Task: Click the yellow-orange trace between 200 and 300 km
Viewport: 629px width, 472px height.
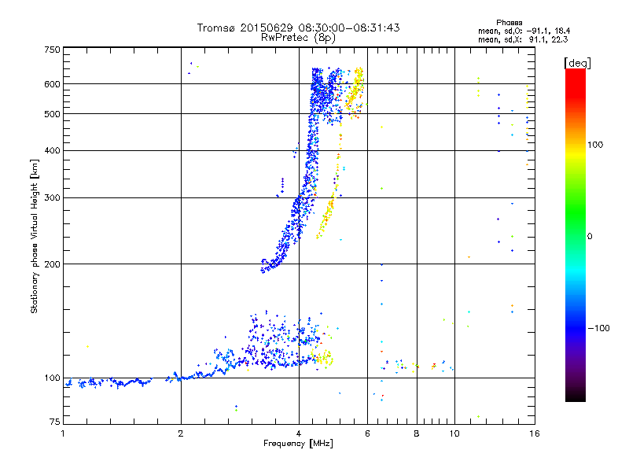Action: (326, 217)
